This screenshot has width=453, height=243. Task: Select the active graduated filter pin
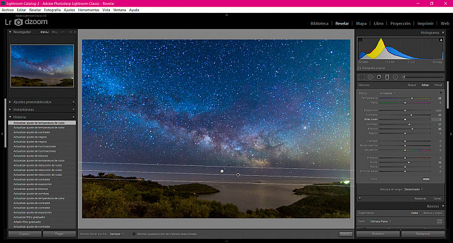[x=238, y=175]
